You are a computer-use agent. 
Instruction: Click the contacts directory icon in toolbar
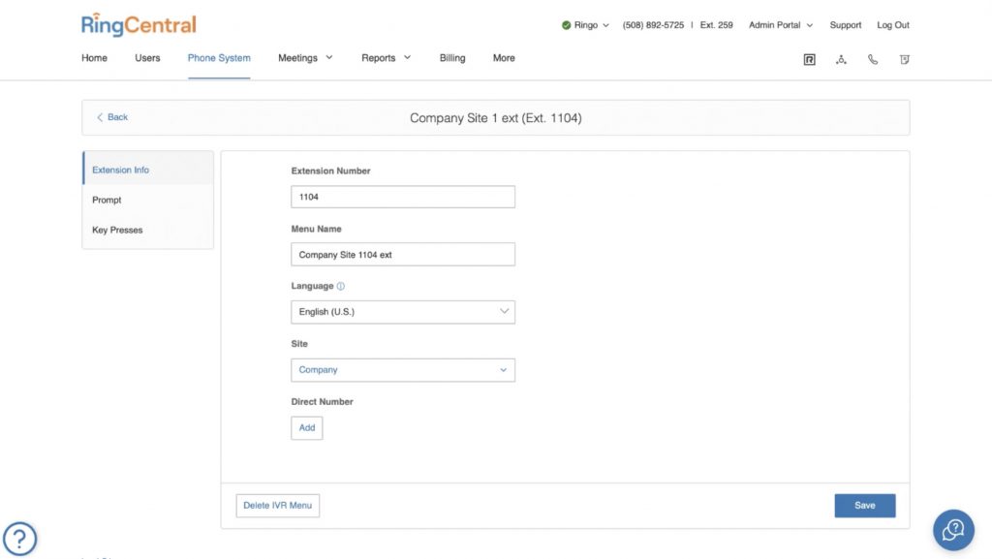coord(841,59)
